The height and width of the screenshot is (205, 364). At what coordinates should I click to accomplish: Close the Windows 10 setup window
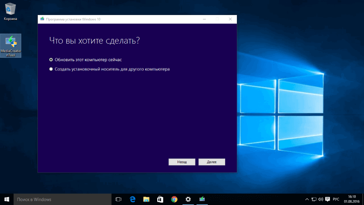point(230,19)
